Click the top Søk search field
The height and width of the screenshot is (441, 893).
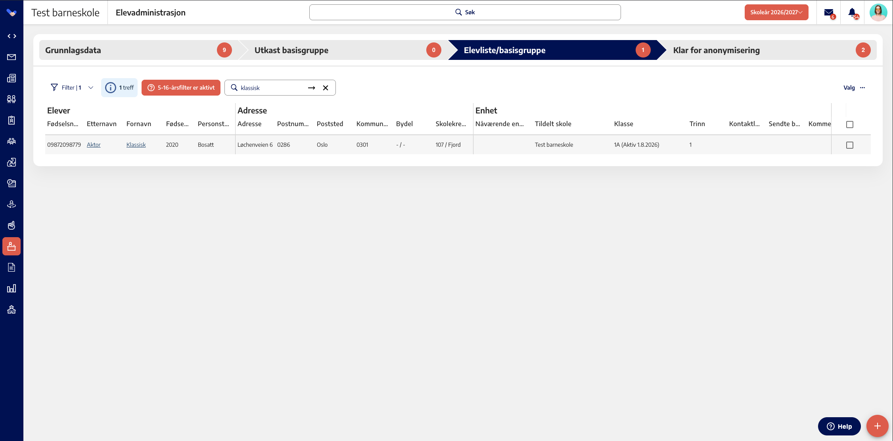pos(465,12)
